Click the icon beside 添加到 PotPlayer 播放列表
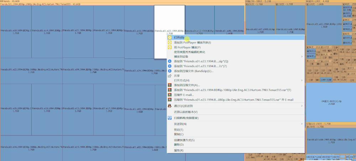This screenshot has height=161, width=356. (169, 43)
